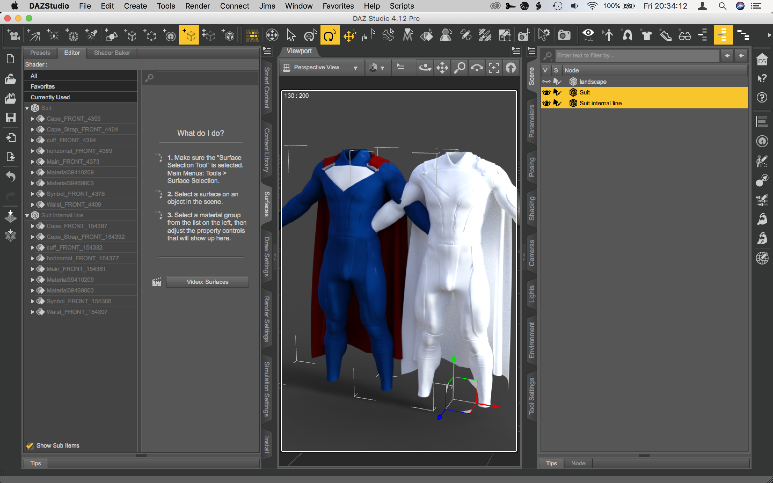Select the Translate tool
This screenshot has height=483, width=773.
(349, 35)
